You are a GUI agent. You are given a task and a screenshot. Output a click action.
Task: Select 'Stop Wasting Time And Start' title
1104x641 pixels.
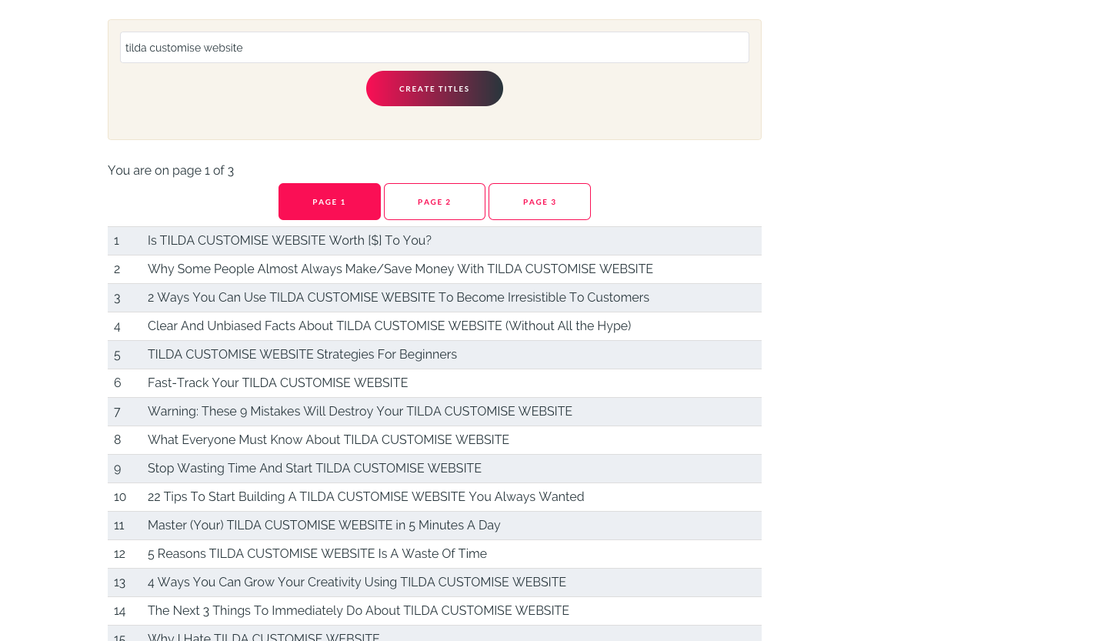[x=315, y=469]
